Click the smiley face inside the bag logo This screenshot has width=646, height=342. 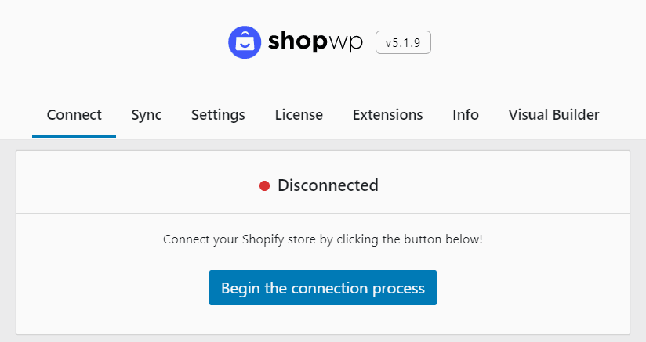point(245,45)
